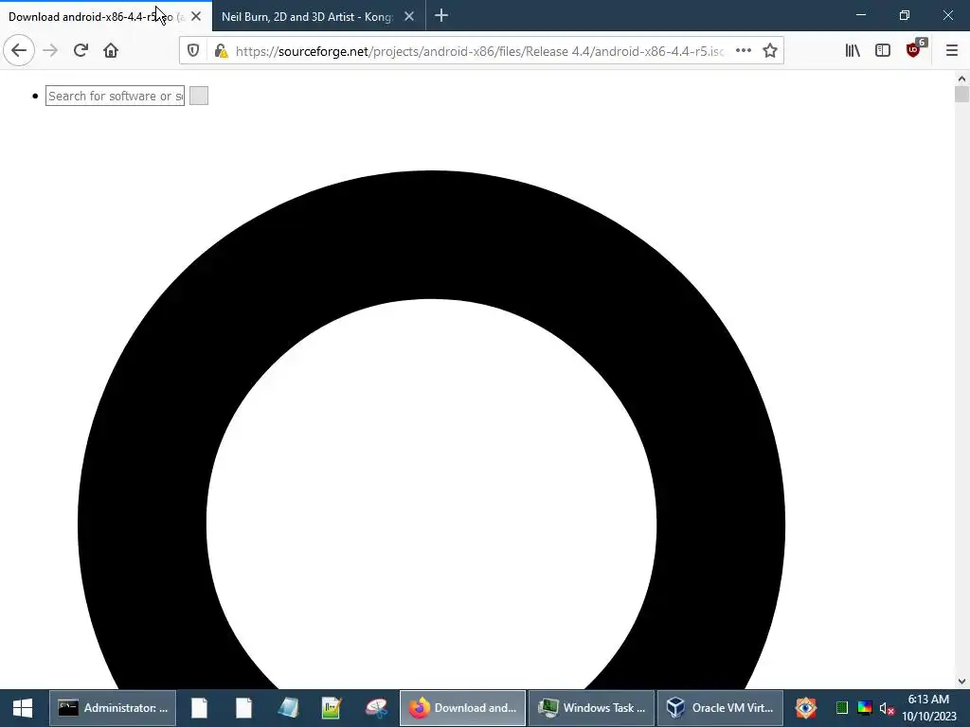
Task: Open the uBlock Origin extension popup
Action: (914, 49)
